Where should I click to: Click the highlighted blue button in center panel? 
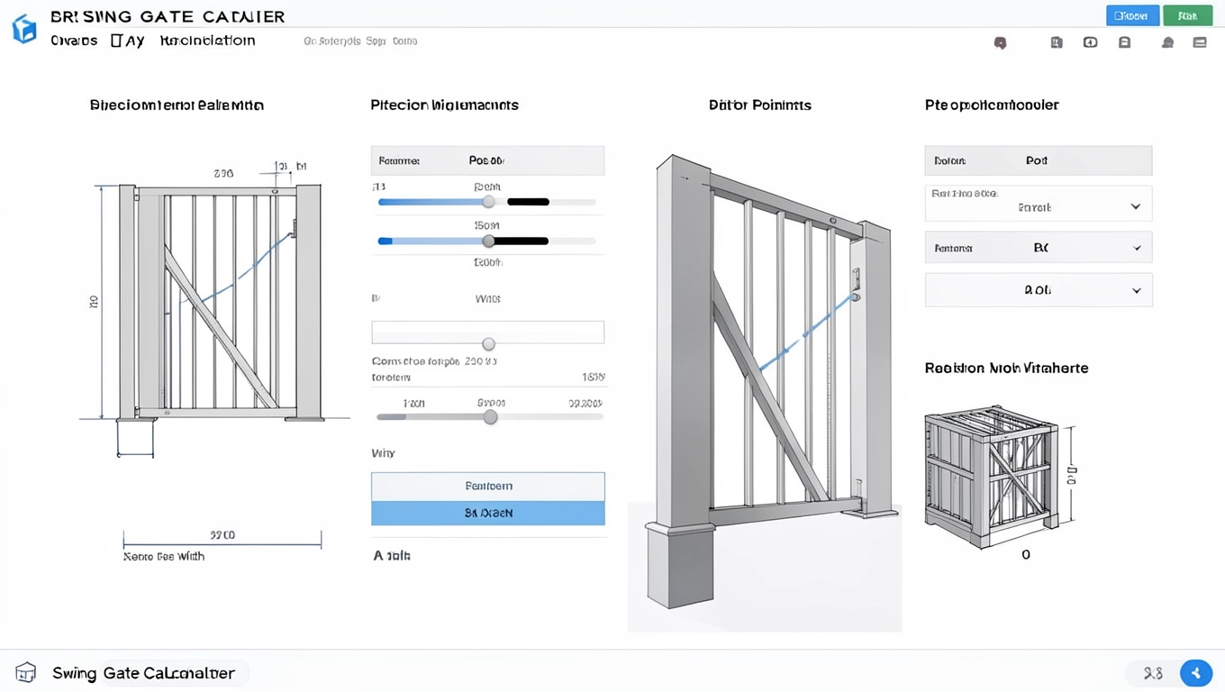(488, 513)
